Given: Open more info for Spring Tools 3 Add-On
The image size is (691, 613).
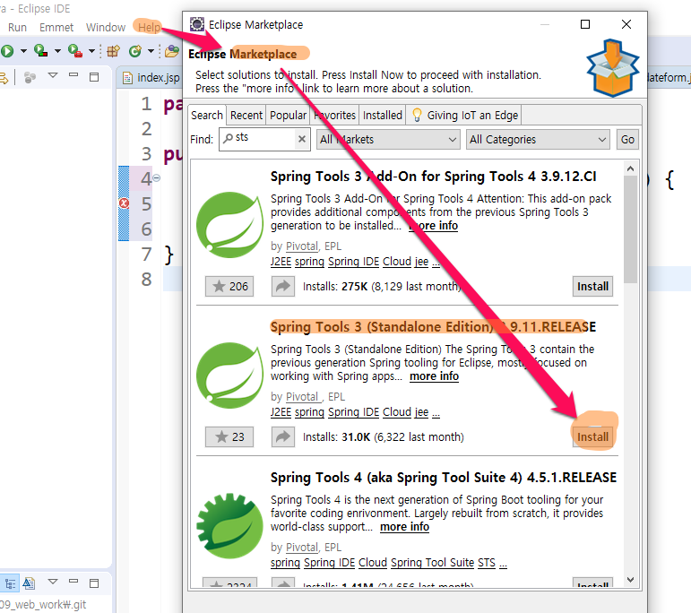Looking at the screenshot, I should 433,226.
